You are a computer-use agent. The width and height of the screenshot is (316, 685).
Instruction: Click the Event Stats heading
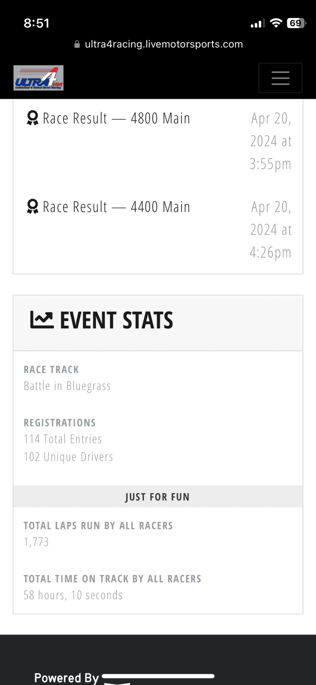[116, 320]
